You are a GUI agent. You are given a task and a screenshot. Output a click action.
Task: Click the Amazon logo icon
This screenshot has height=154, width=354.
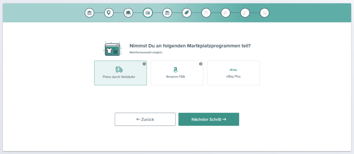point(175,69)
